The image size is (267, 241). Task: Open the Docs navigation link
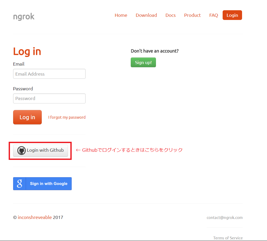click(170, 15)
